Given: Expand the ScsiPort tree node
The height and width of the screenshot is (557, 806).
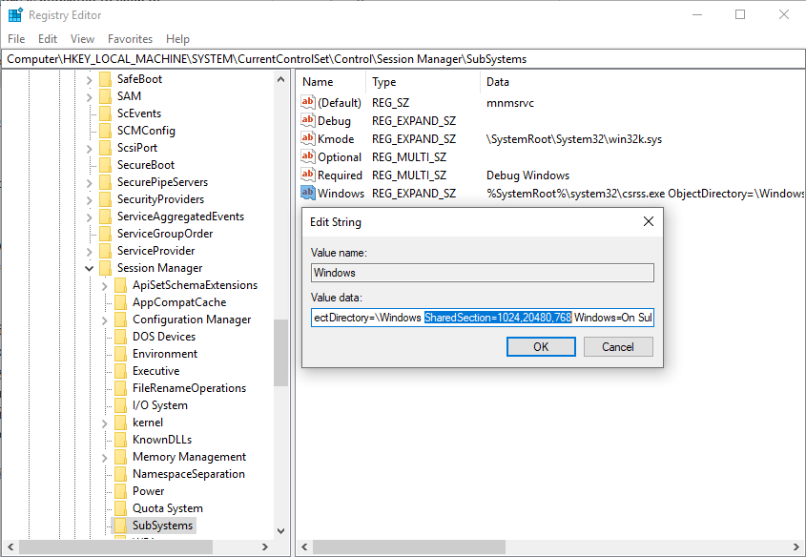Looking at the screenshot, I should 89,148.
